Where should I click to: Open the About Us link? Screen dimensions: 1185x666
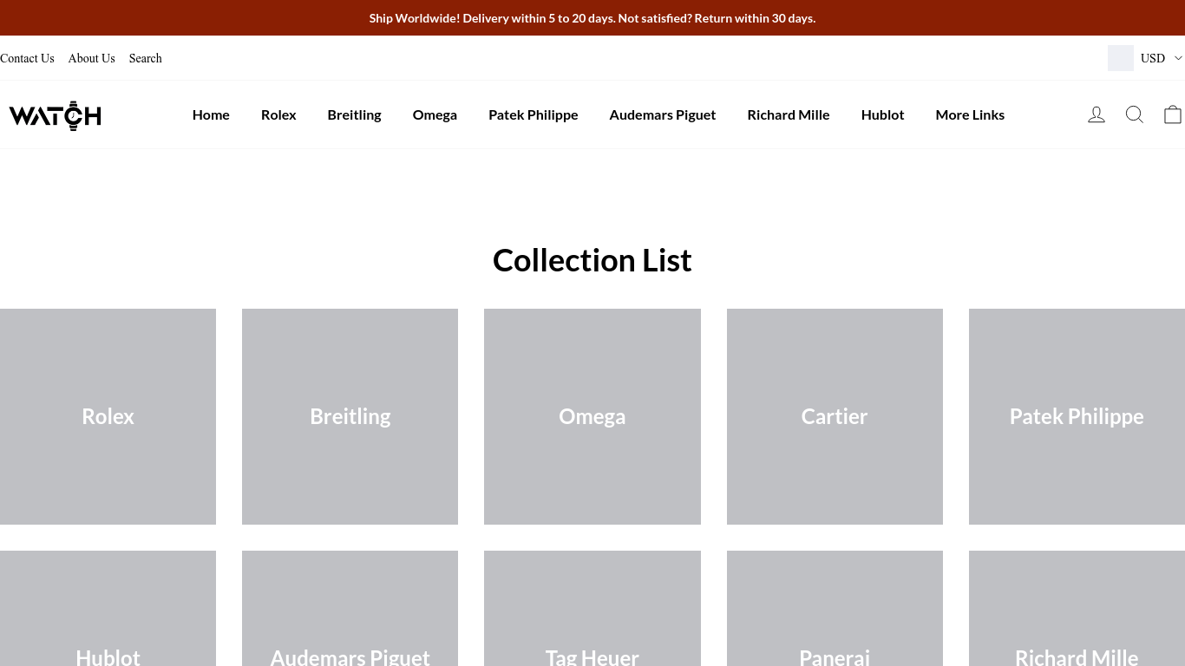92,58
